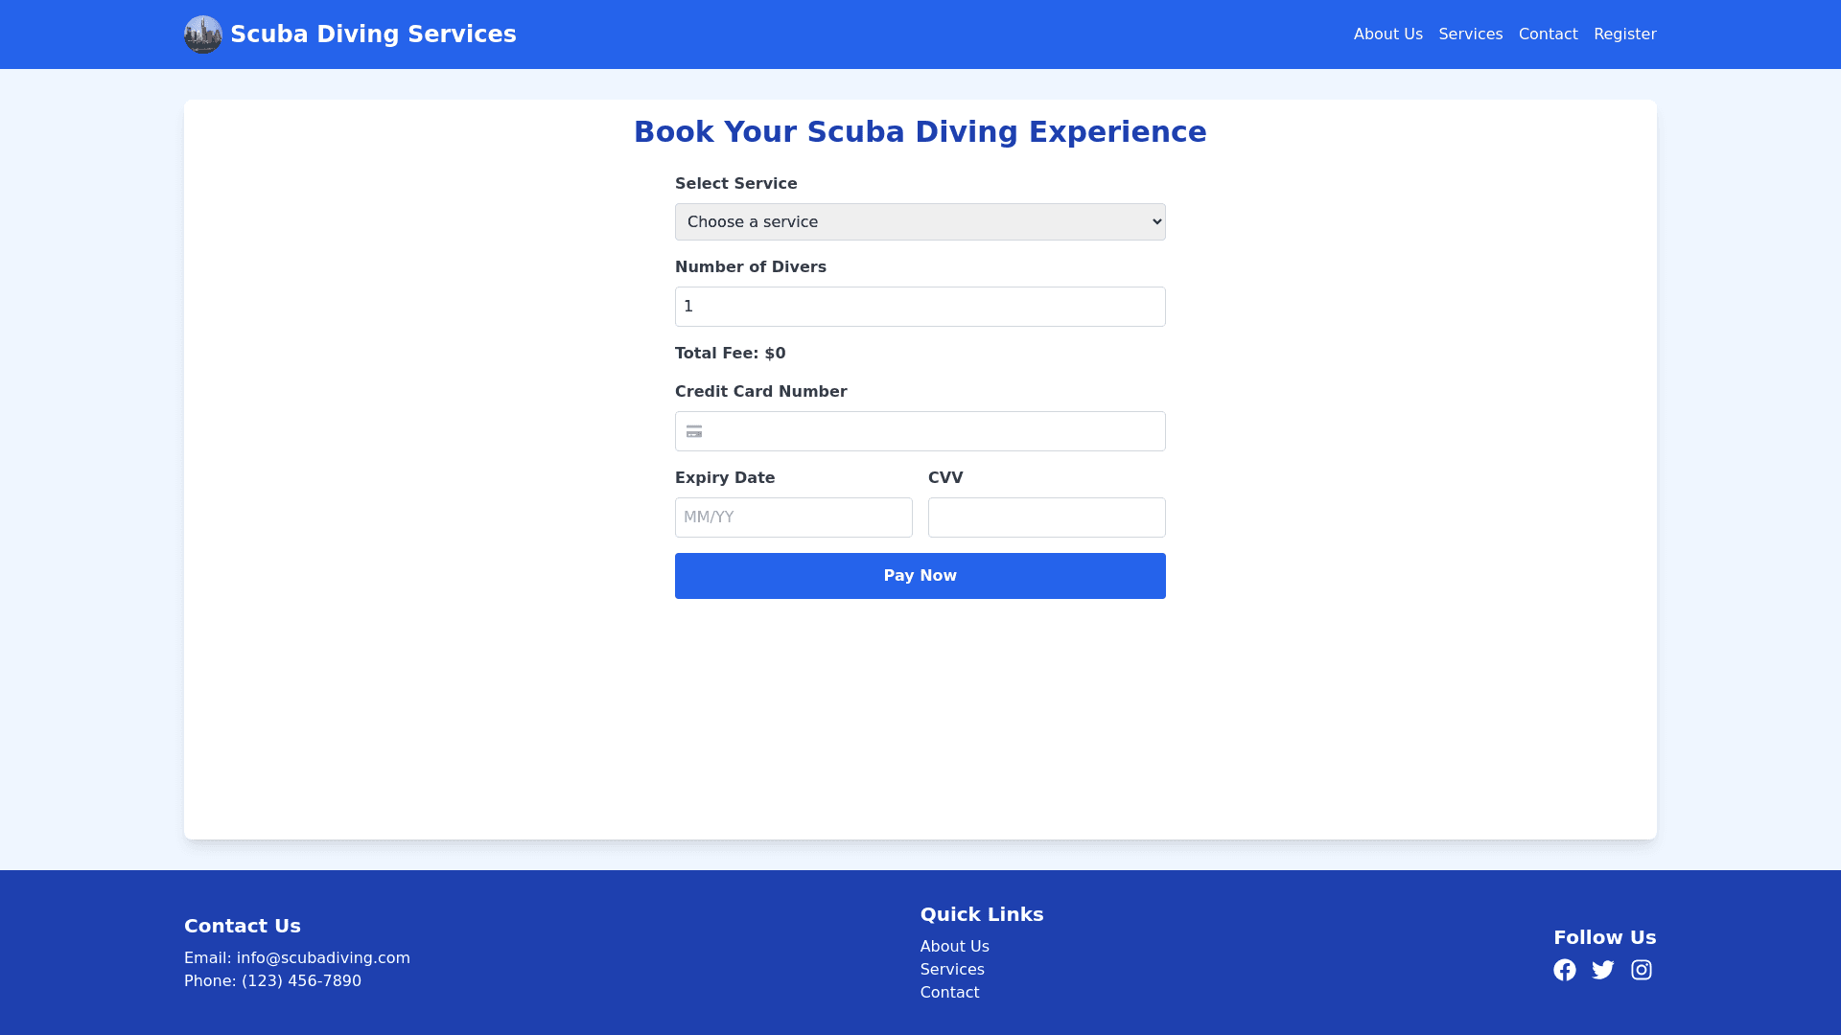Open the Facebook social icon
The width and height of the screenshot is (1841, 1035).
(1564, 970)
